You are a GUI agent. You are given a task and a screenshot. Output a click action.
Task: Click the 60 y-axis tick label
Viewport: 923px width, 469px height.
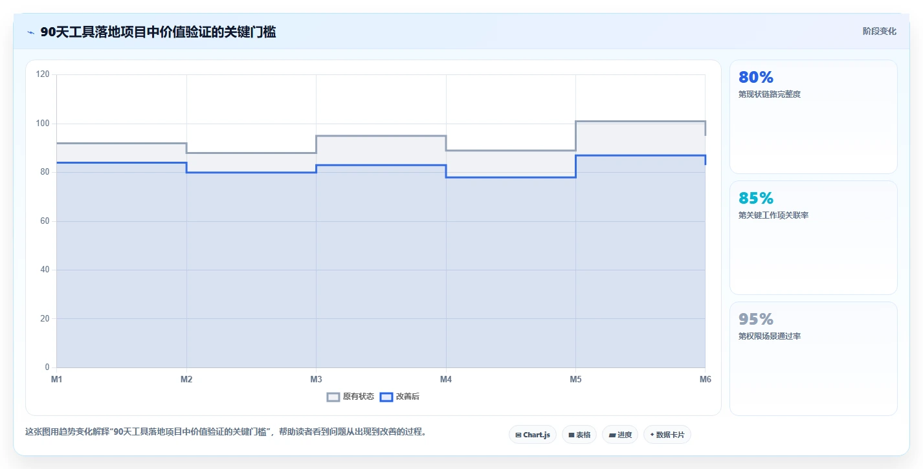[x=45, y=221]
